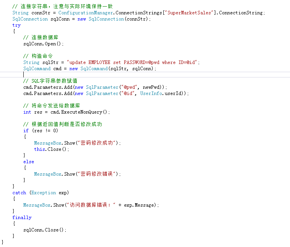Click the '// SQL字符串参数赋值' comment
The width and height of the screenshot is (290, 247).
click(x=50, y=81)
